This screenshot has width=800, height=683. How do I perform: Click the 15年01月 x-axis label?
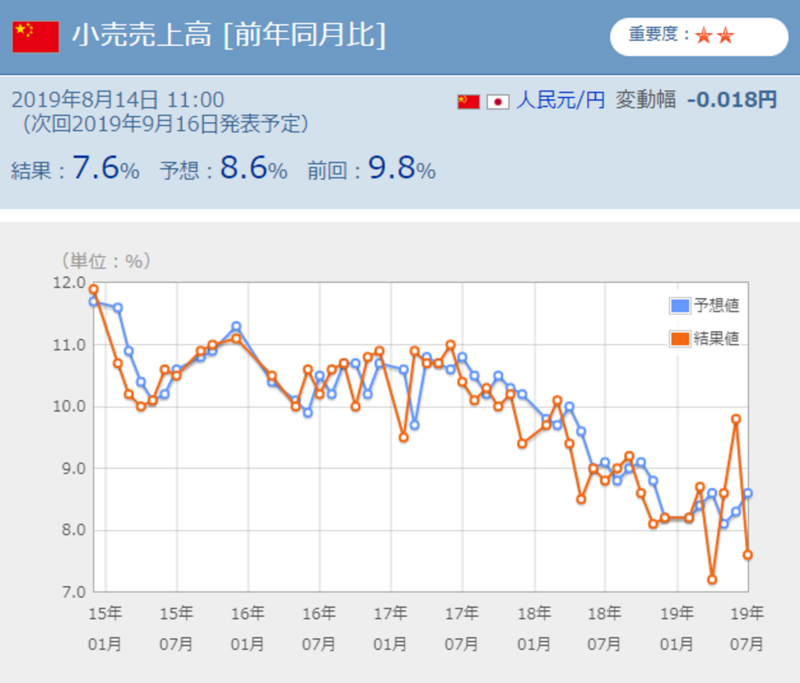click(x=105, y=629)
